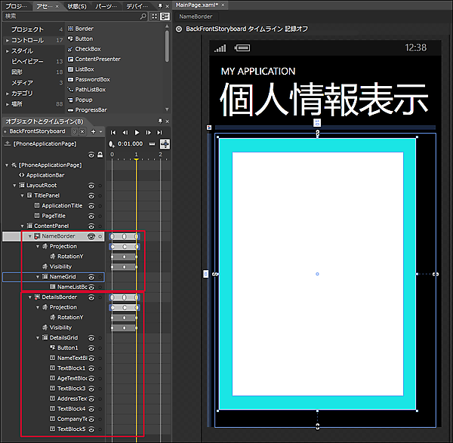This screenshot has width=453, height=443.
Task: Select the CheckBox control in the assets list
Action: pos(89,49)
